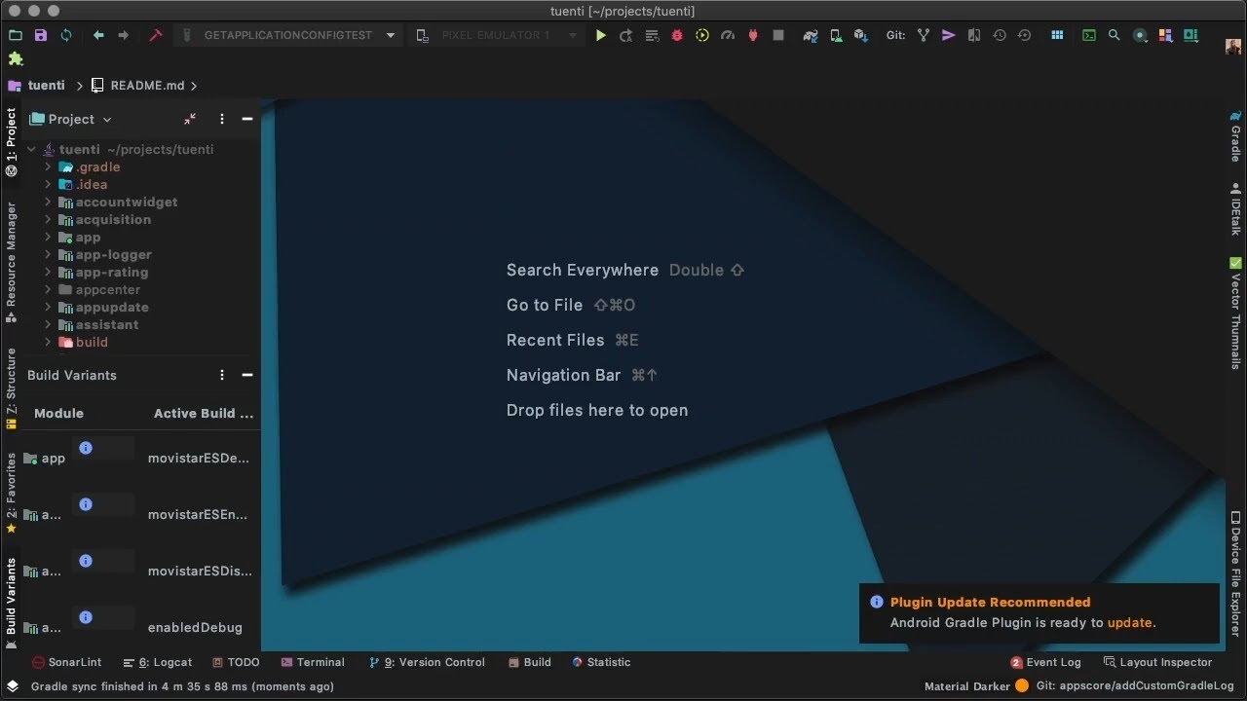Collapse all in Project panel icon

point(190,119)
